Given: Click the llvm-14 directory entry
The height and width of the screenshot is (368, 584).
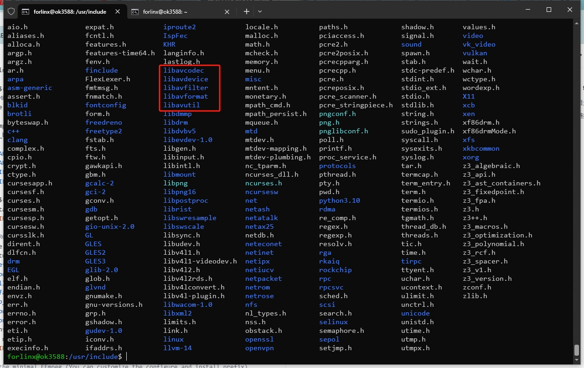Looking at the screenshot, I should (177, 348).
